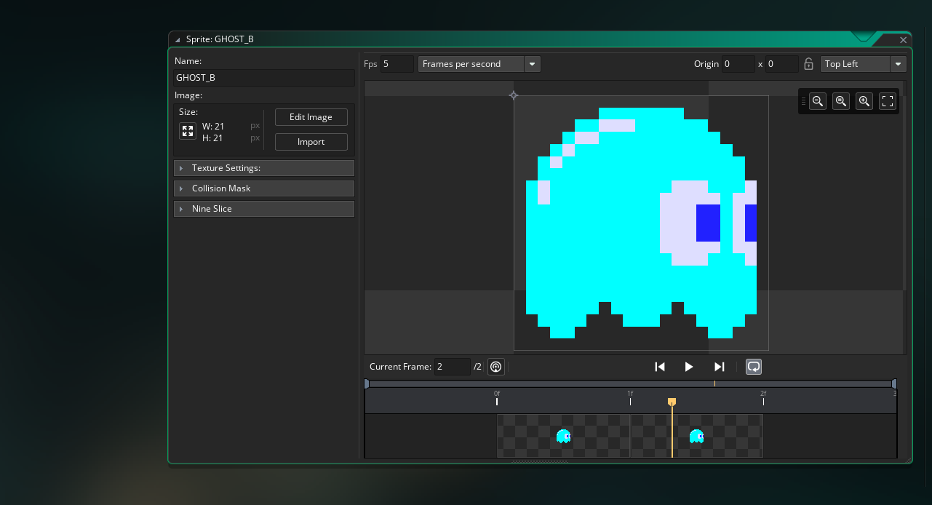
Task: Click the sprite Name field GHOST_B
Action: click(264, 77)
